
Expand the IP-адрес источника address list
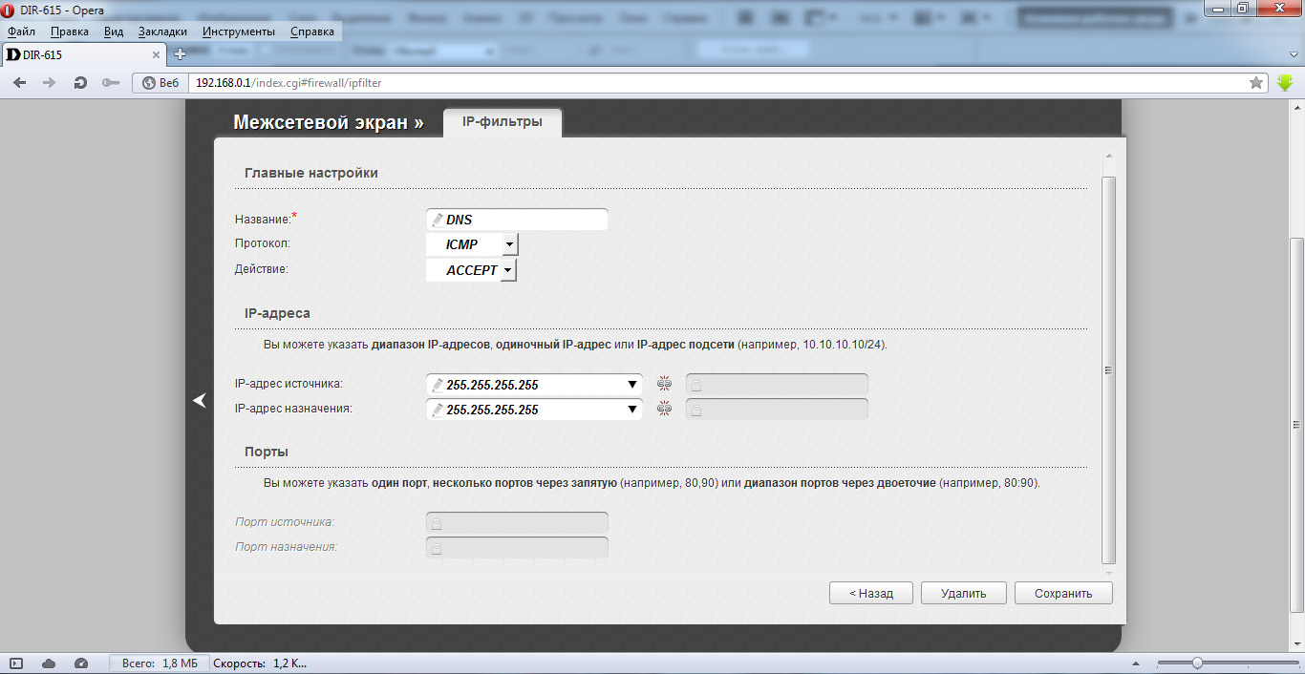tap(631, 385)
